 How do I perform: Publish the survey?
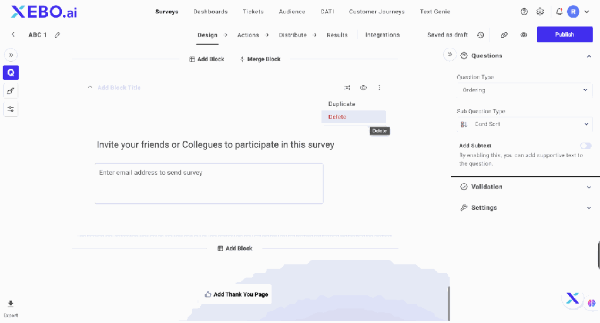point(565,35)
